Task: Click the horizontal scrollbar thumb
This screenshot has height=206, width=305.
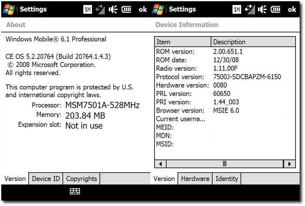Action: (225, 164)
